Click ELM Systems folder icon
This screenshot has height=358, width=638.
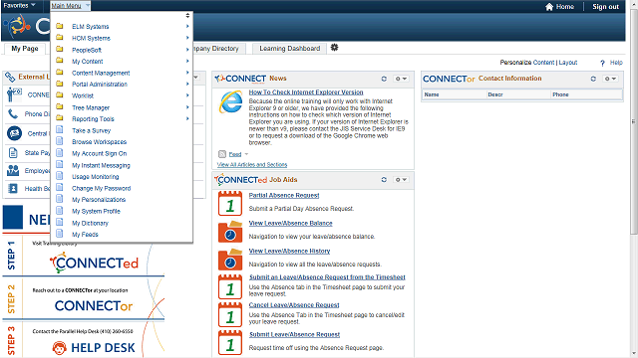60,26
